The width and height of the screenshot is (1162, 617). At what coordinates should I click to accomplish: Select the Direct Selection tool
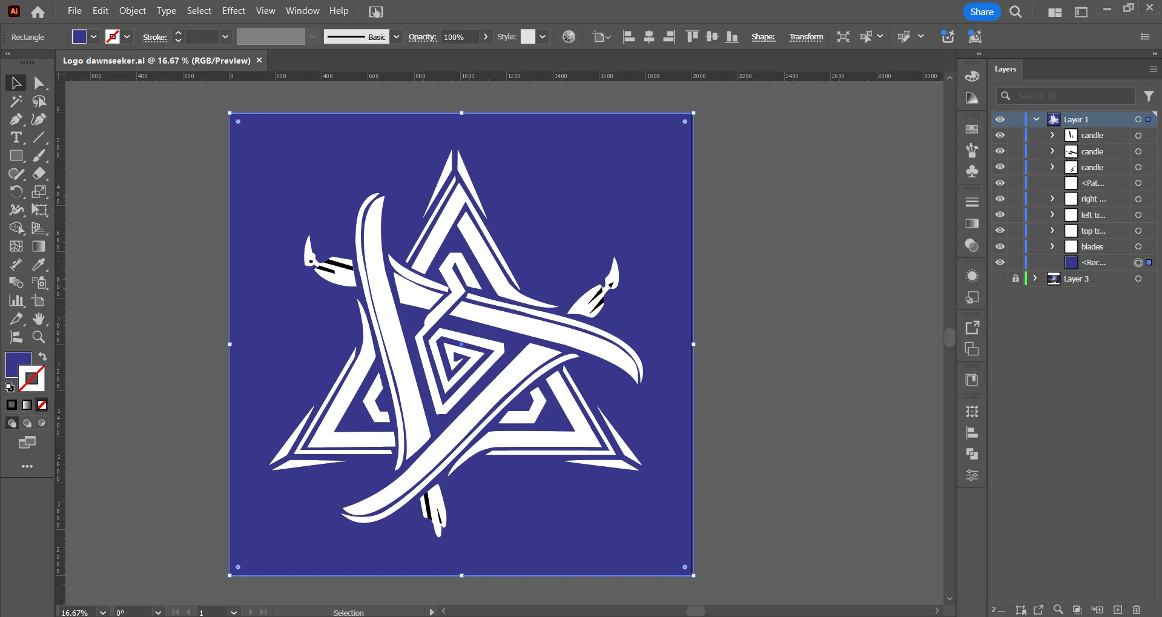coord(39,83)
